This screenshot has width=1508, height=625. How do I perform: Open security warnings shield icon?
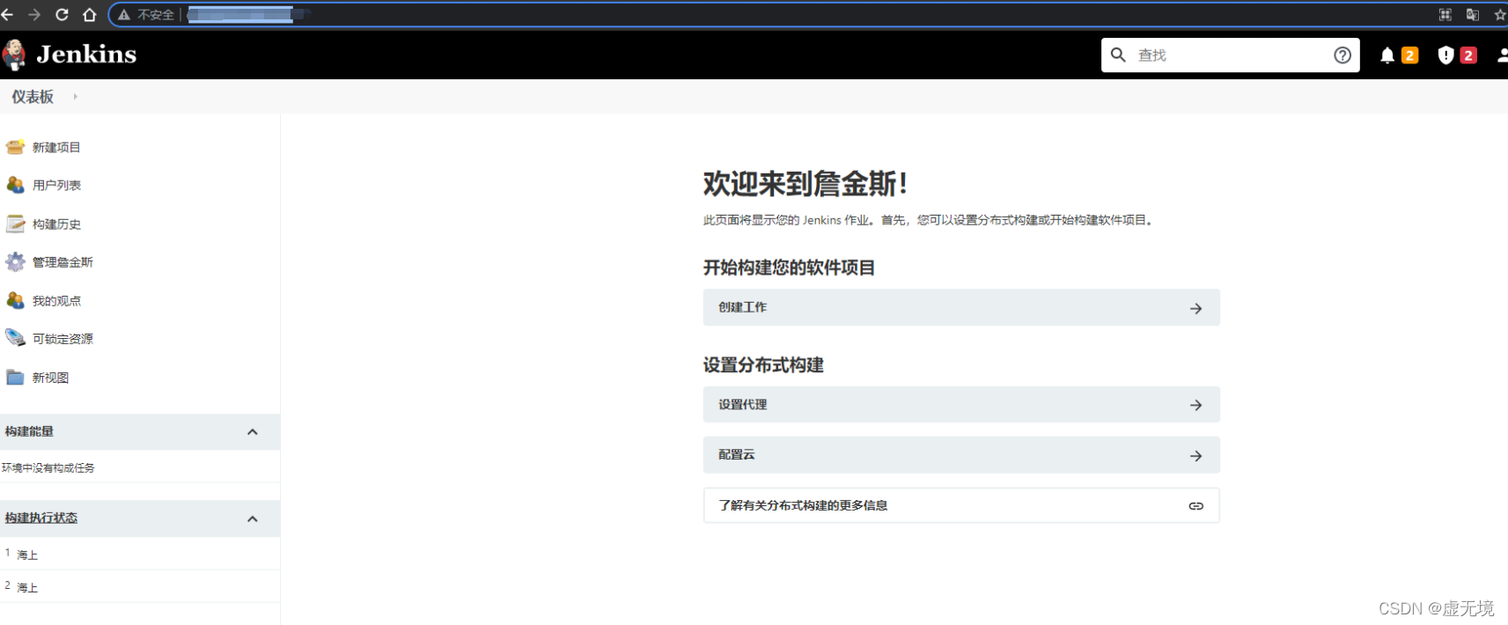click(x=1445, y=55)
